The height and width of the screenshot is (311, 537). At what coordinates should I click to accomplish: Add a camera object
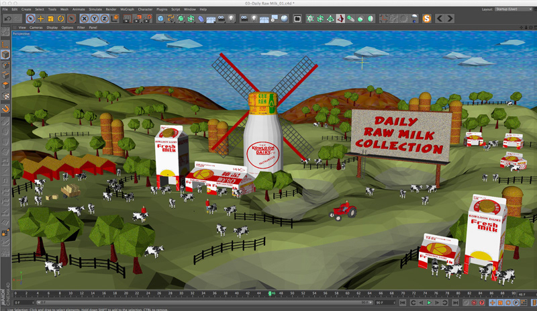222,19
